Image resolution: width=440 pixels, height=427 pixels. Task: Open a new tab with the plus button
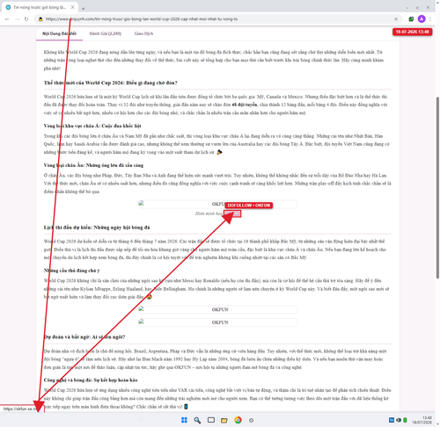(x=84, y=8)
